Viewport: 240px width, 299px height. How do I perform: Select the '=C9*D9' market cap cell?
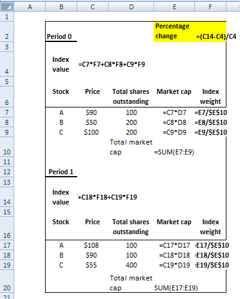[174, 132]
